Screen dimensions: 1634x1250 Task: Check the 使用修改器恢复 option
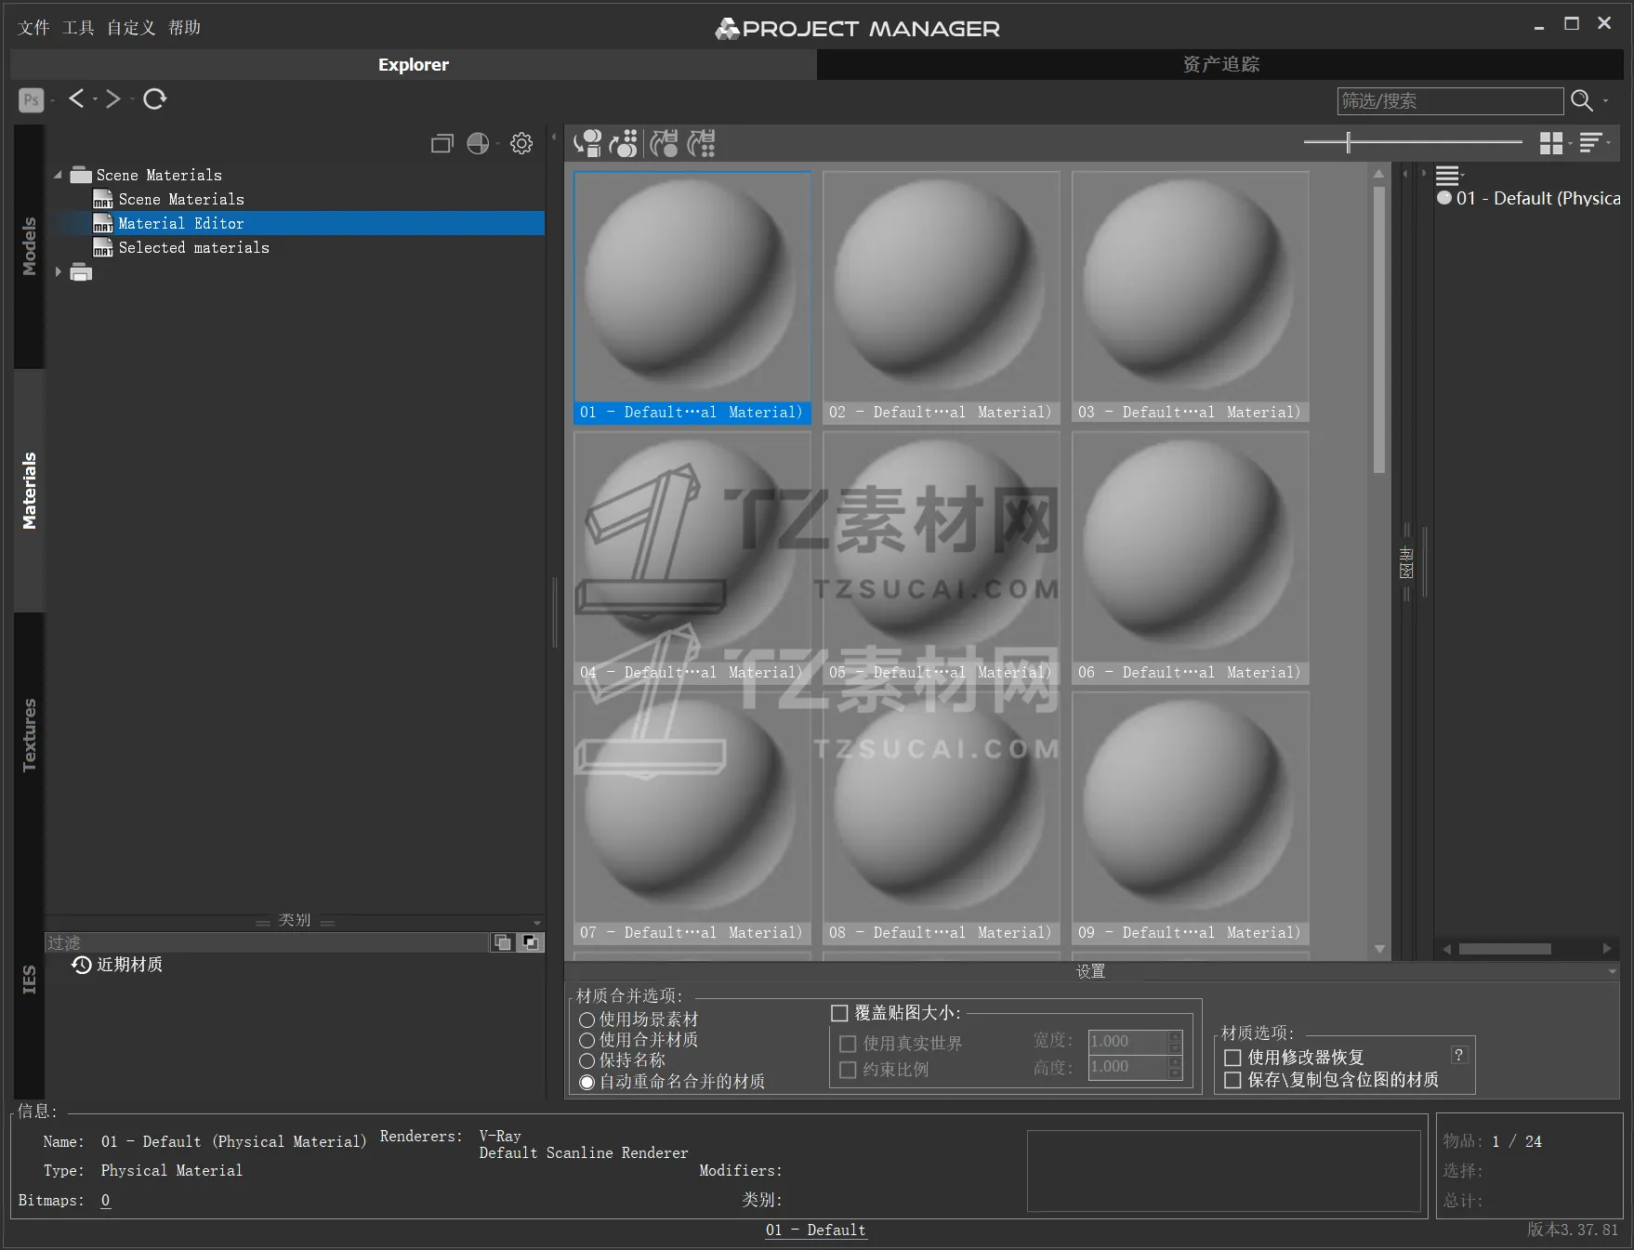tap(1232, 1058)
